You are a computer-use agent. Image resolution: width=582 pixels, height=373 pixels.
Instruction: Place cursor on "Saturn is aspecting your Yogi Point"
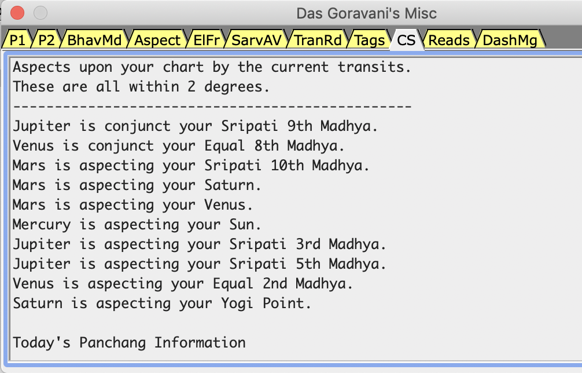coord(162,303)
